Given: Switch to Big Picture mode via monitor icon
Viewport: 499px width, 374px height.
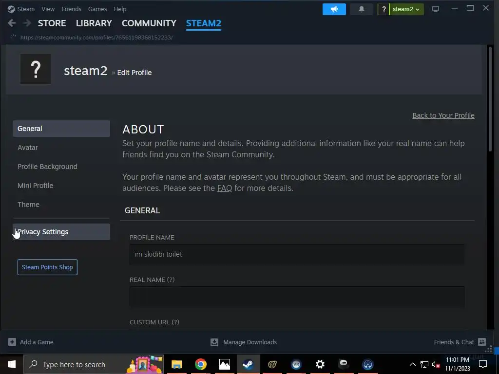Looking at the screenshot, I should click(x=435, y=9).
